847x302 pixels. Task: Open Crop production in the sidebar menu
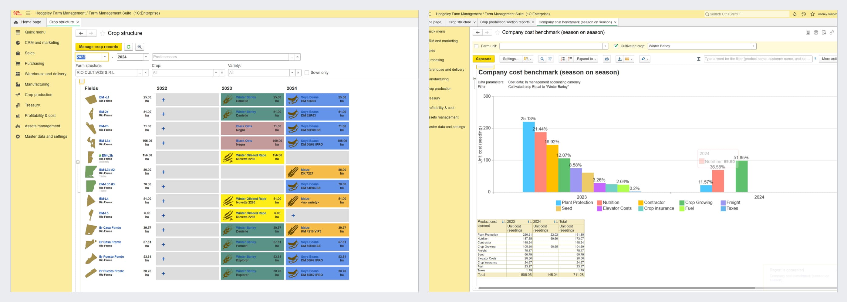tap(38, 95)
